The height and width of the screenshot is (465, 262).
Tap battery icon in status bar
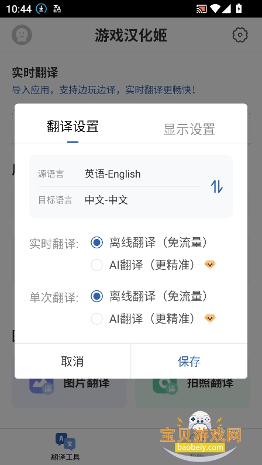point(239,9)
